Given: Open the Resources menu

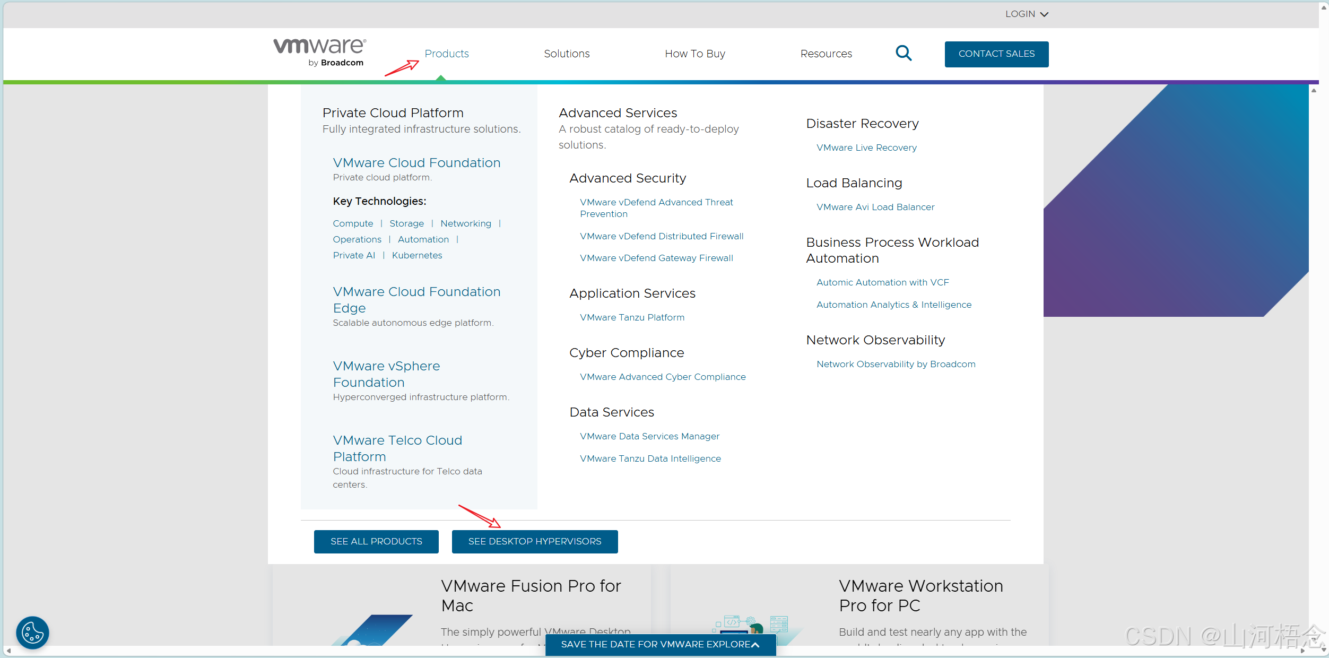Looking at the screenshot, I should [826, 54].
